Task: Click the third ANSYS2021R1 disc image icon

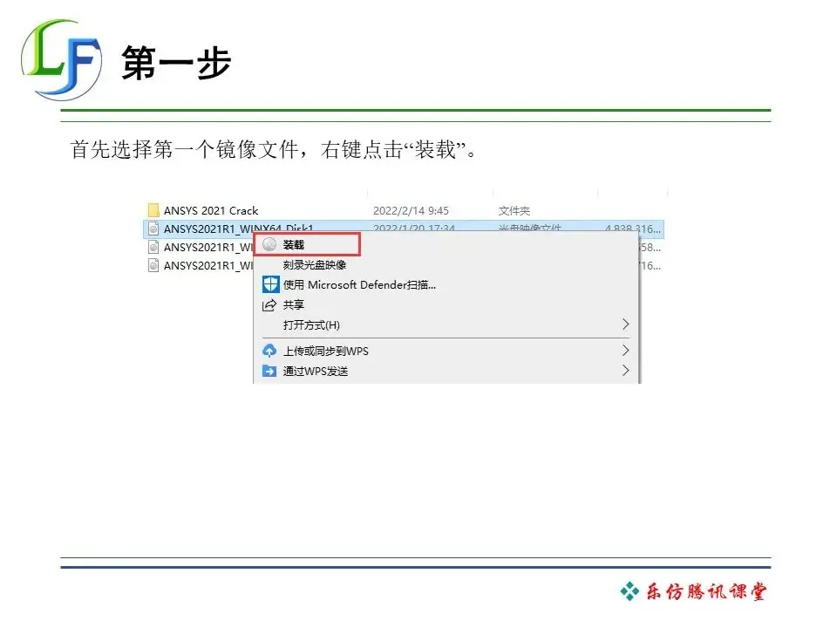Action: (x=153, y=265)
